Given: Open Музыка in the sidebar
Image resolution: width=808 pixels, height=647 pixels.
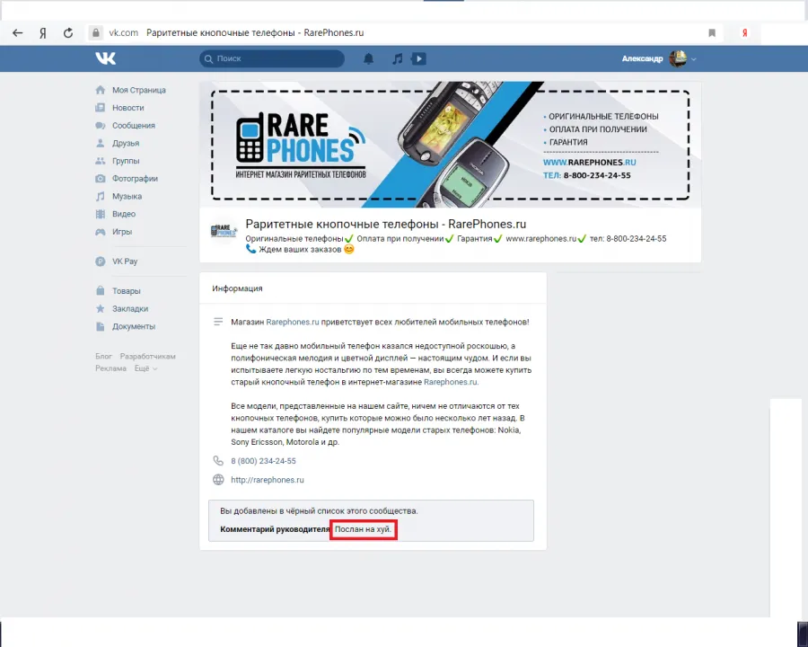Looking at the screenshot, I should point(127,197).
